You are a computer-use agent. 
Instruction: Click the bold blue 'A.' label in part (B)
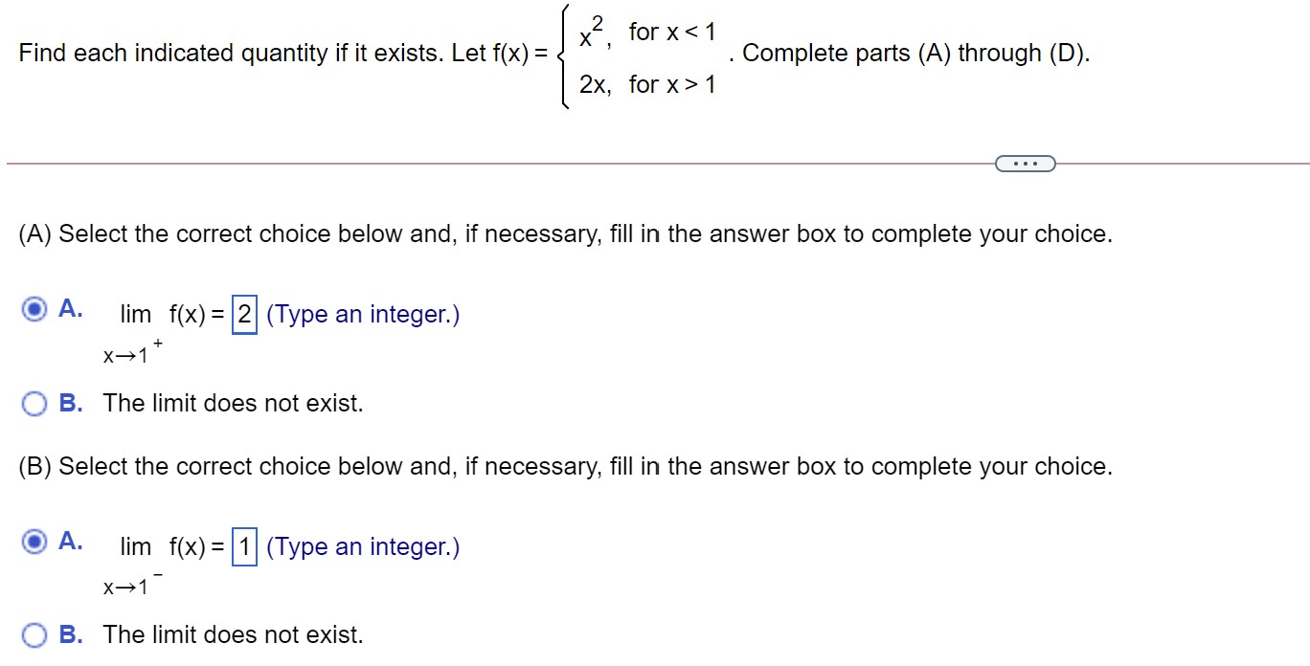69,541
